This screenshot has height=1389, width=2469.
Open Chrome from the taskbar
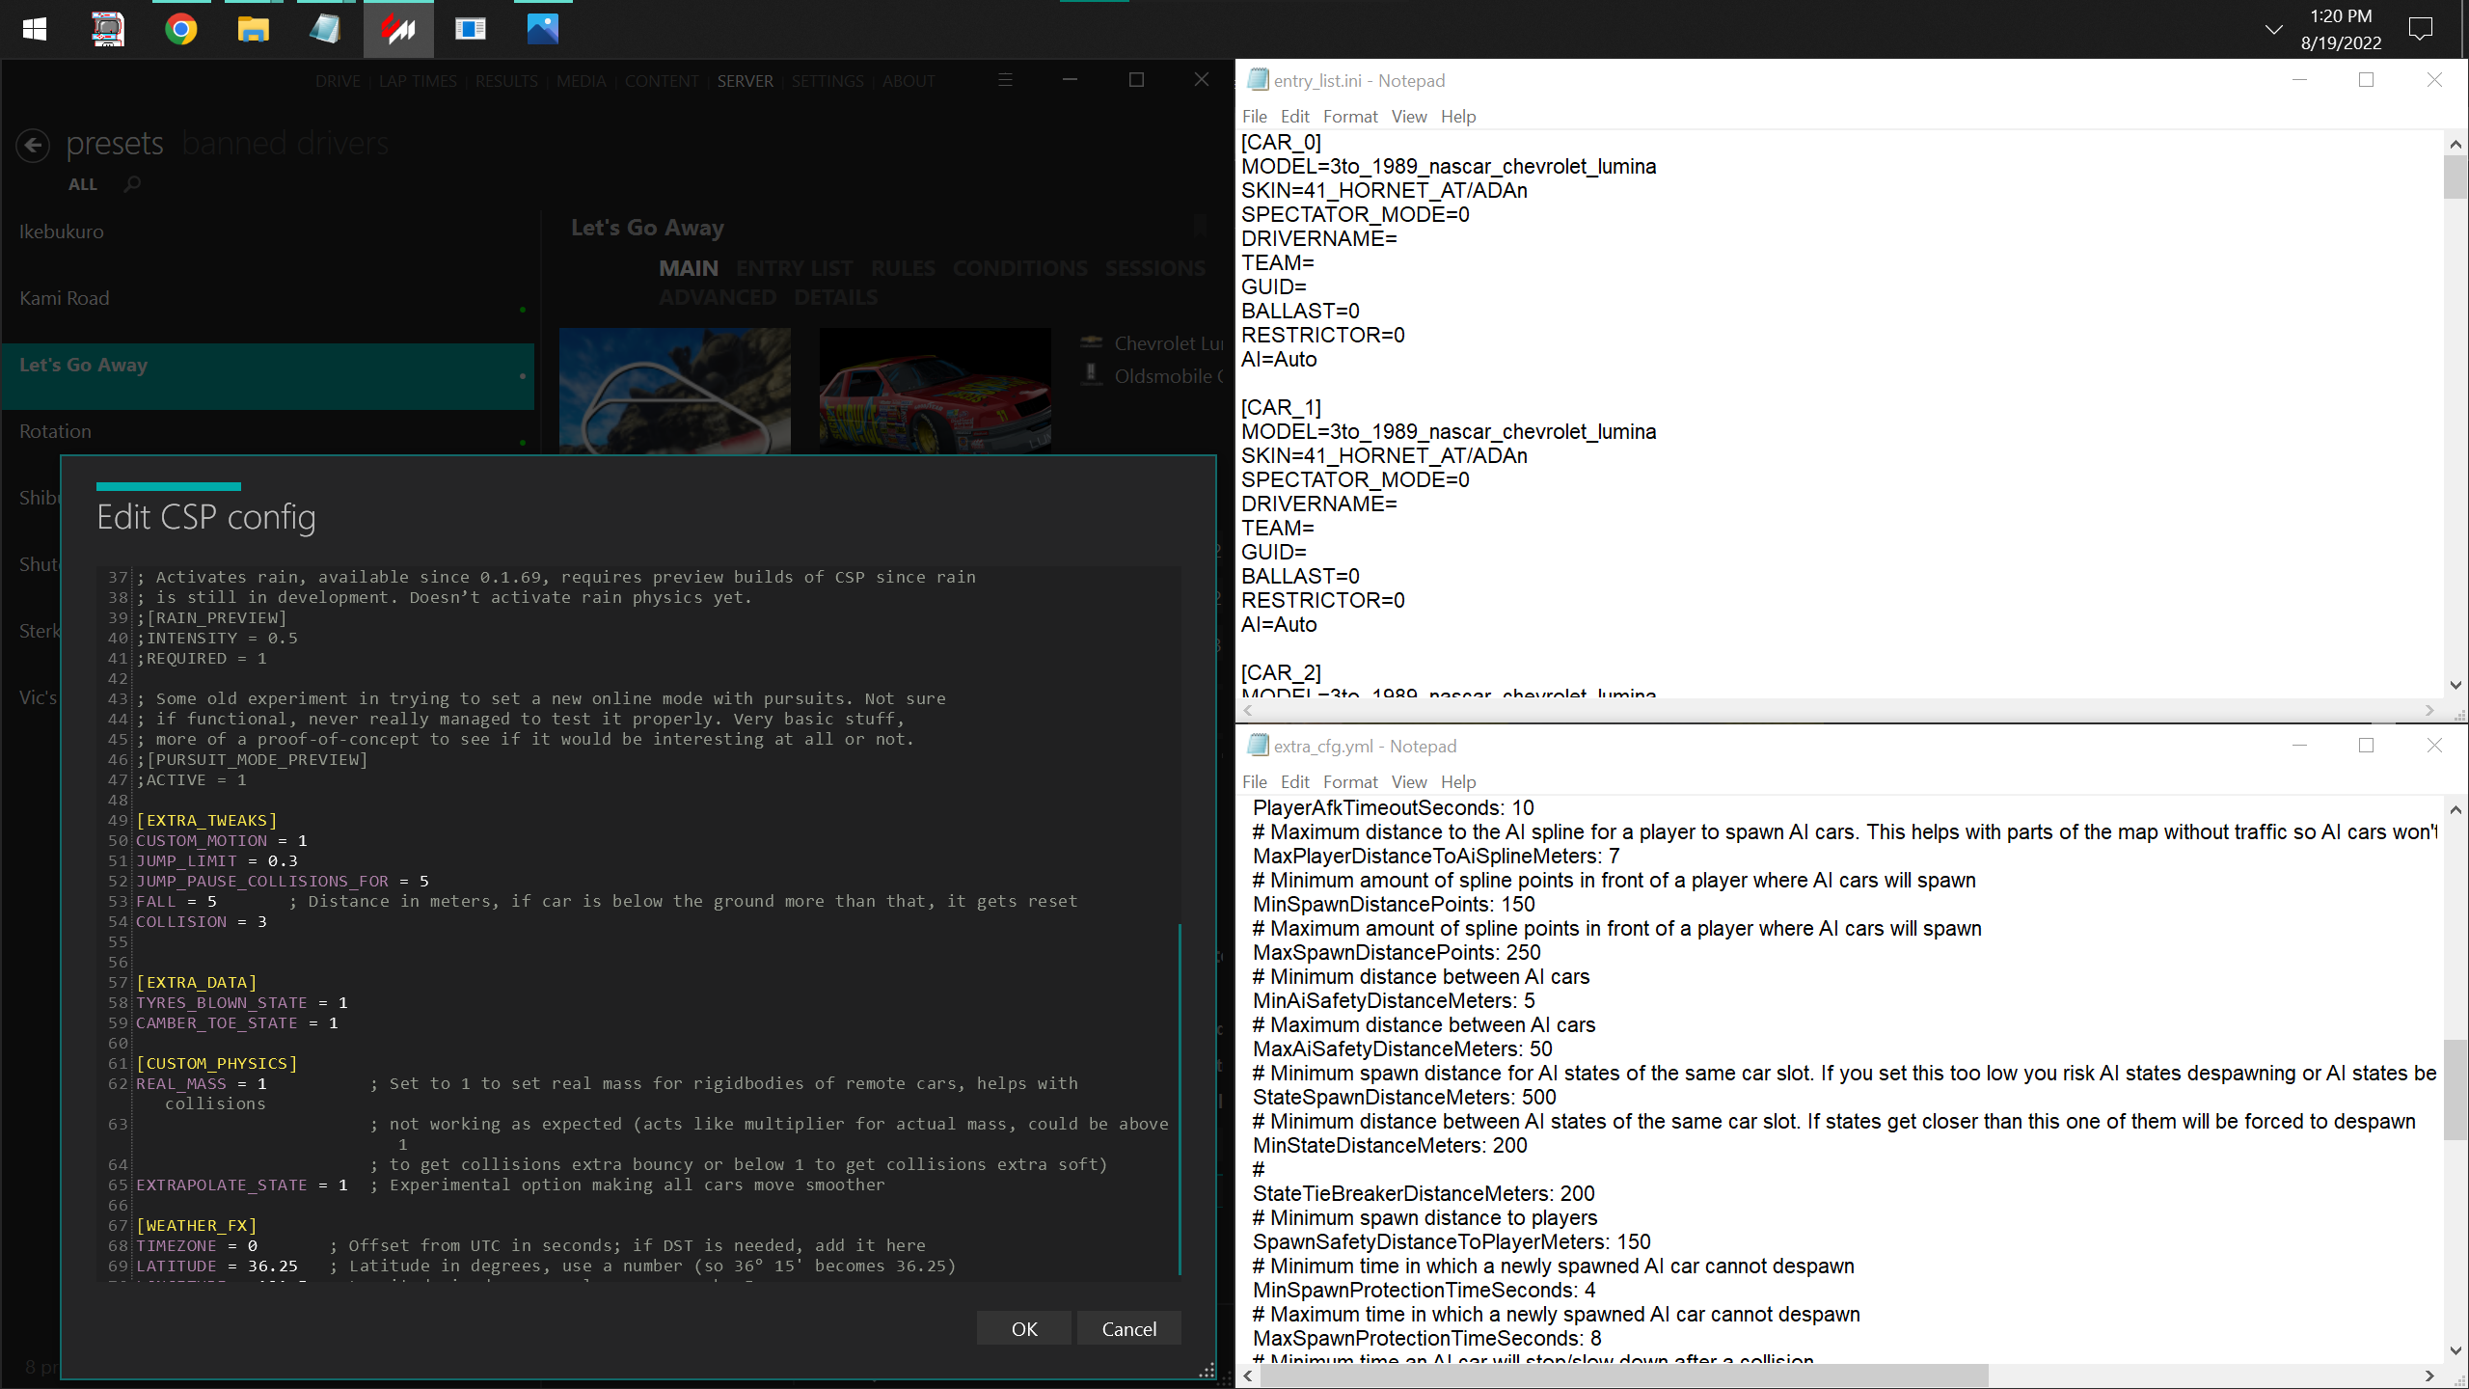180,29
